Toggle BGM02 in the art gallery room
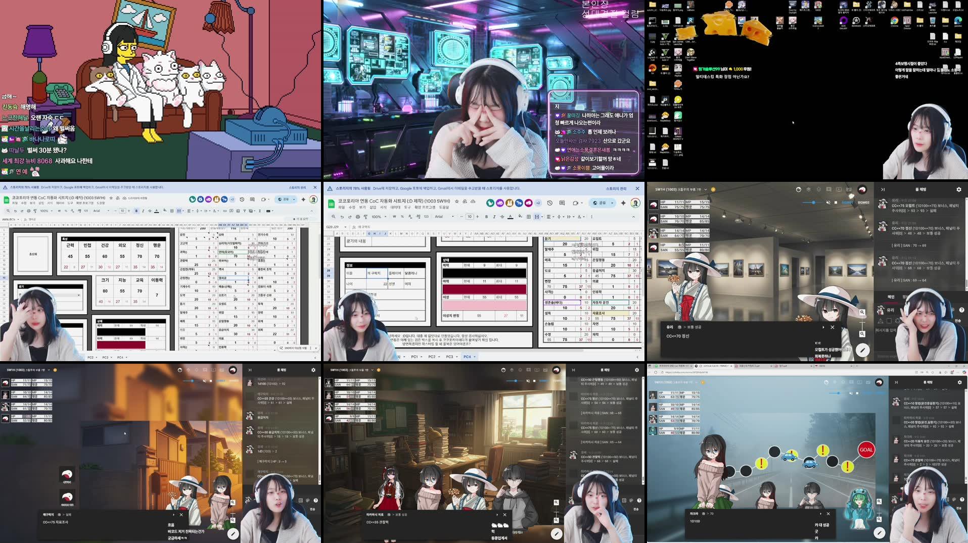Screen dimensions: 968x543 coord(863,202)
